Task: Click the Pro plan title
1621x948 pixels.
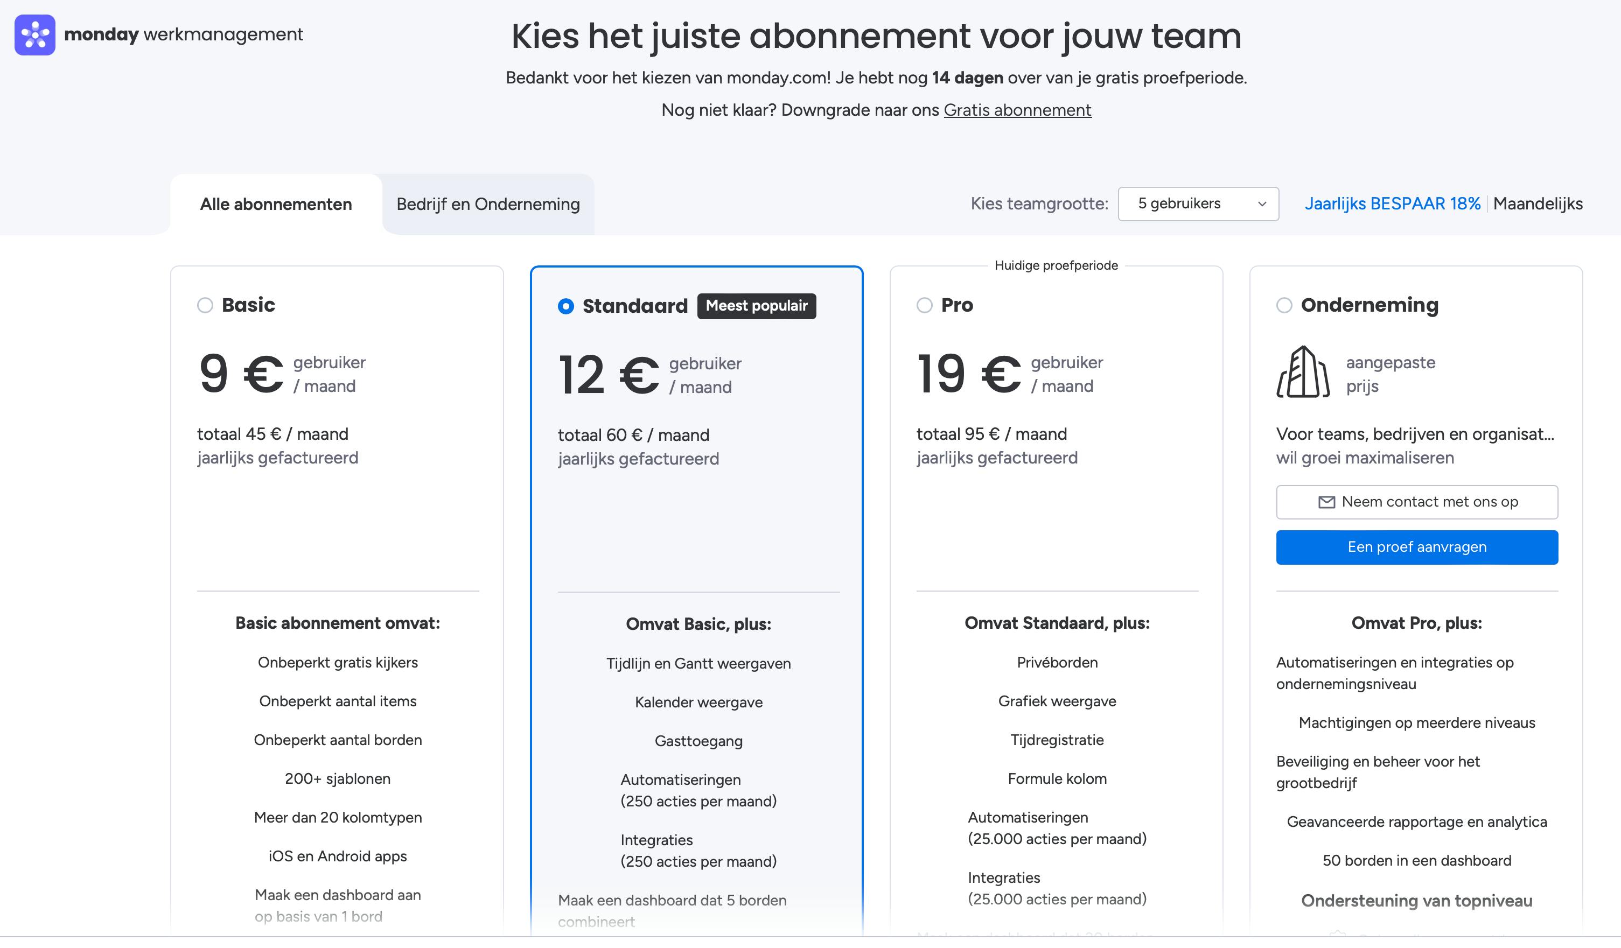Action: (956, 305)
